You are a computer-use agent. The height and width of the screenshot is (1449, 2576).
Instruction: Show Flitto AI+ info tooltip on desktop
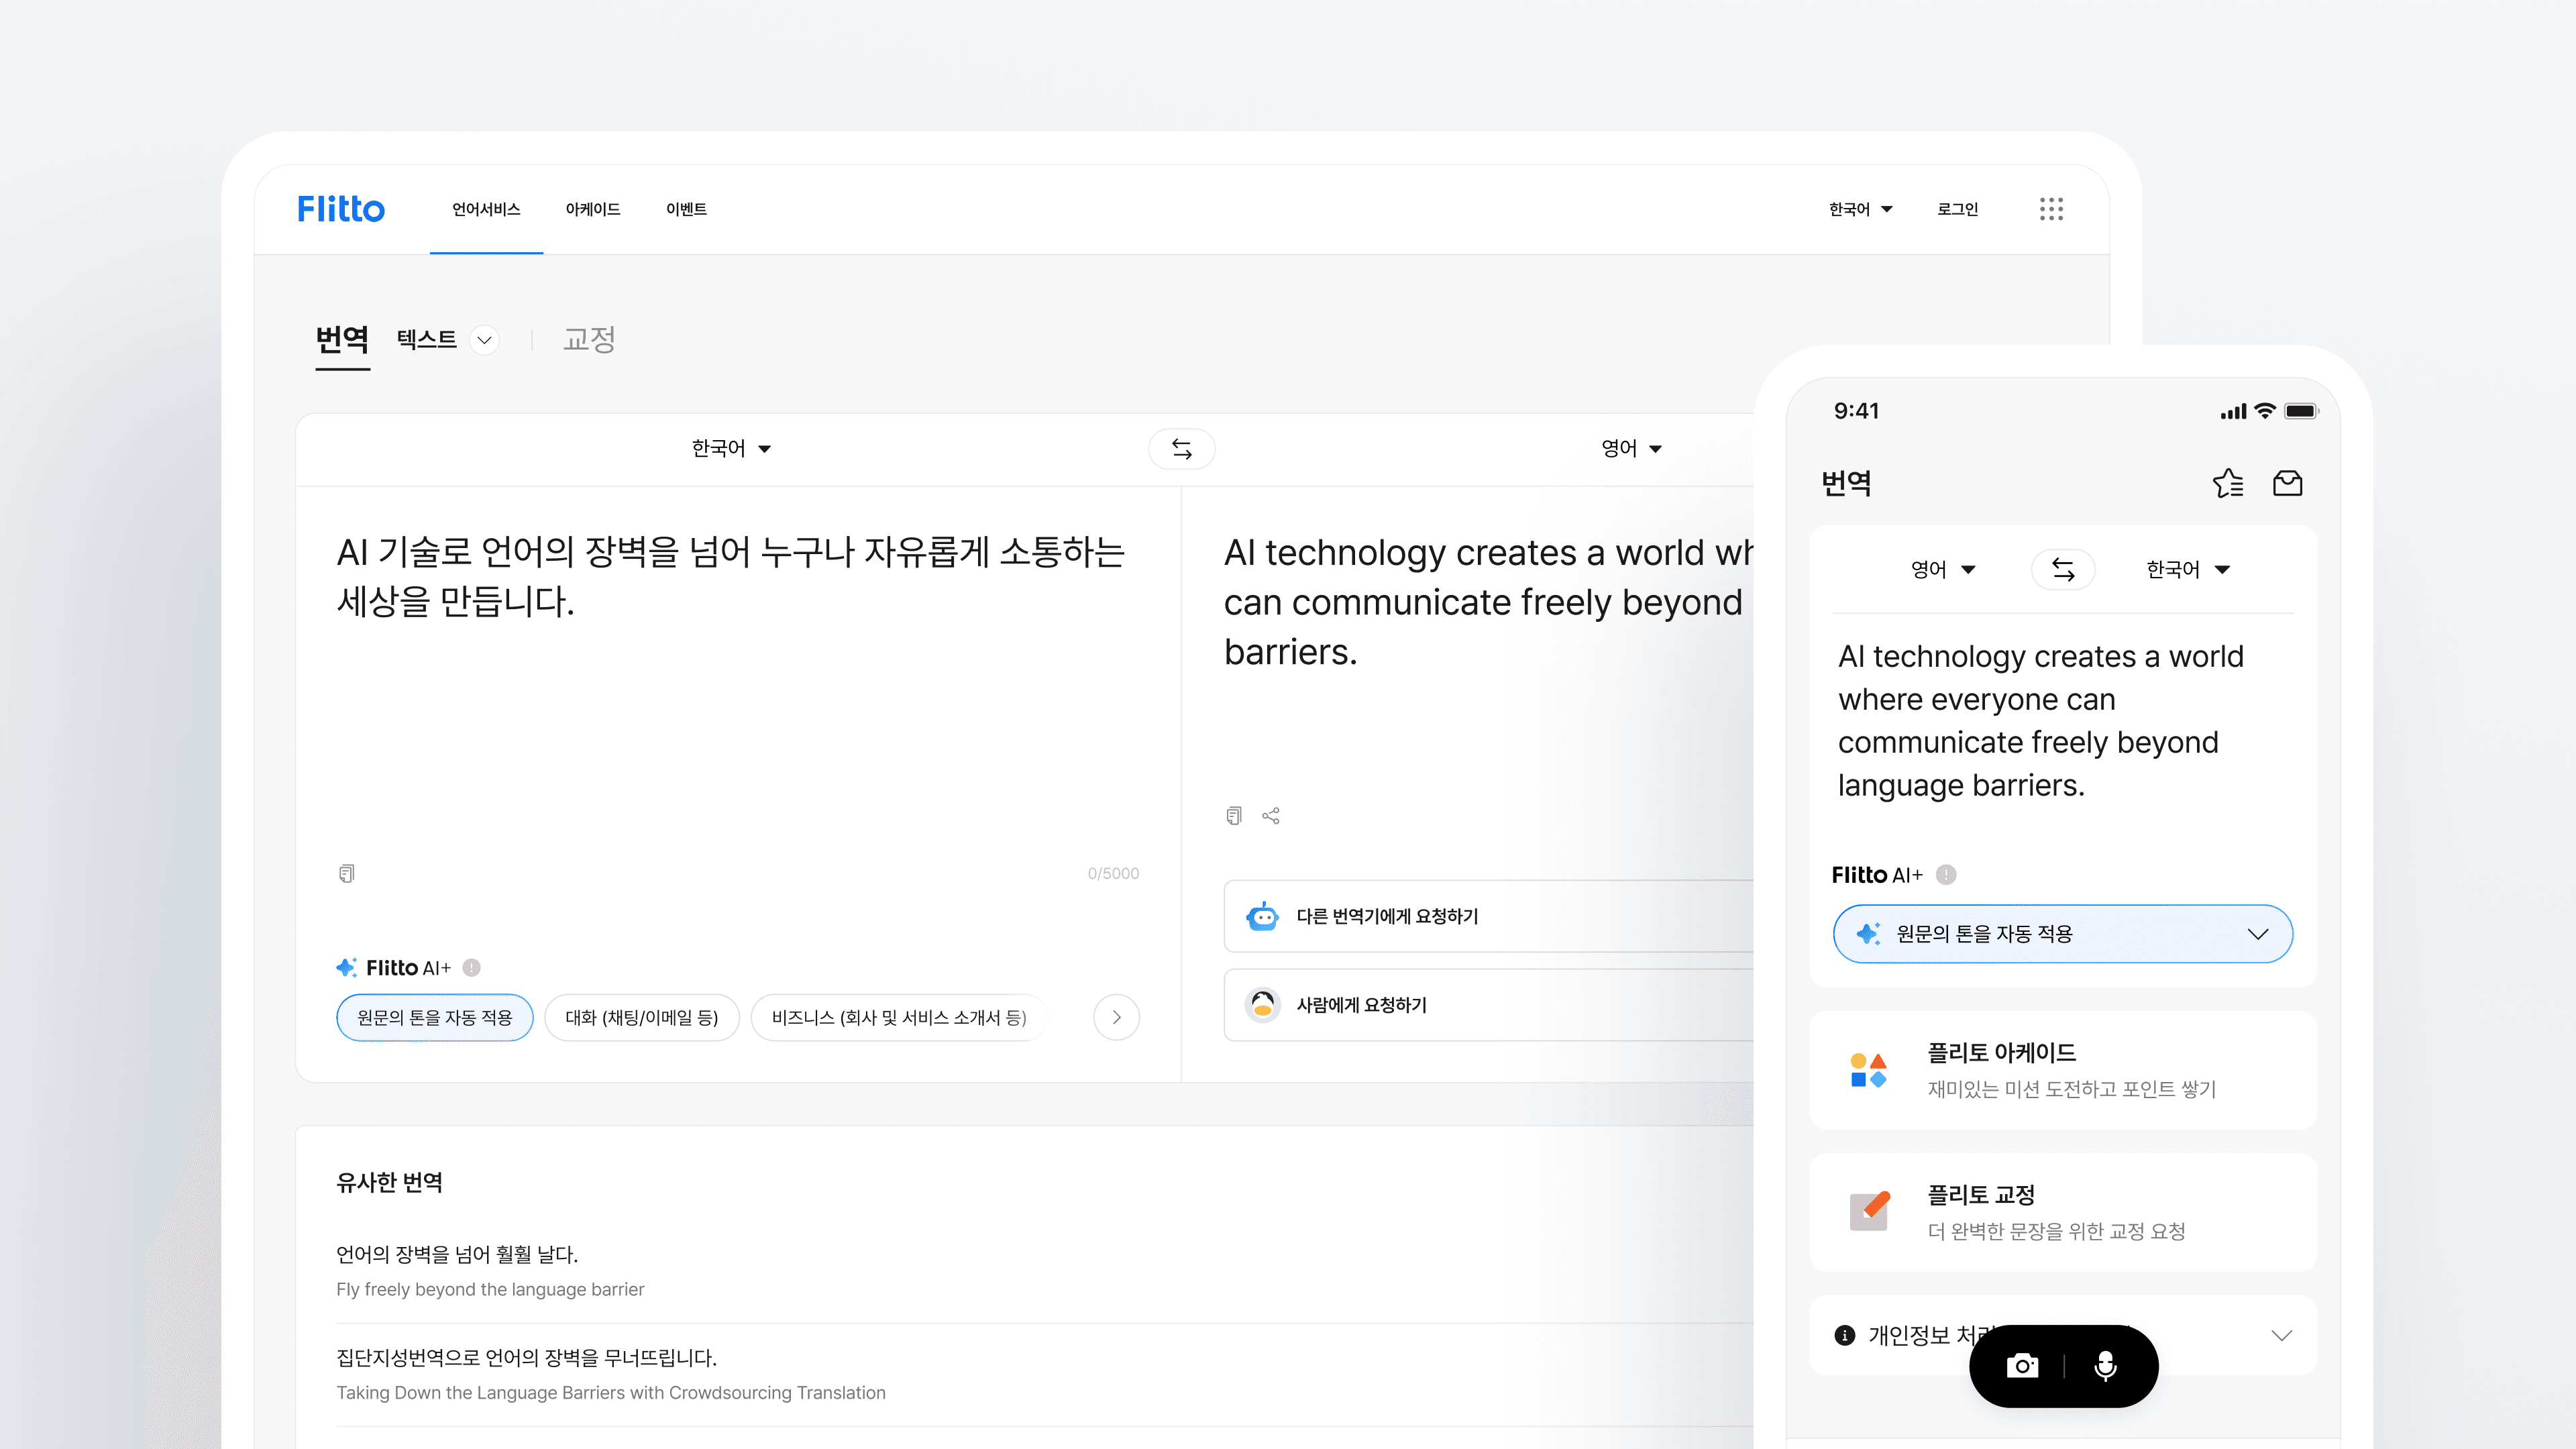coord(472,967)
